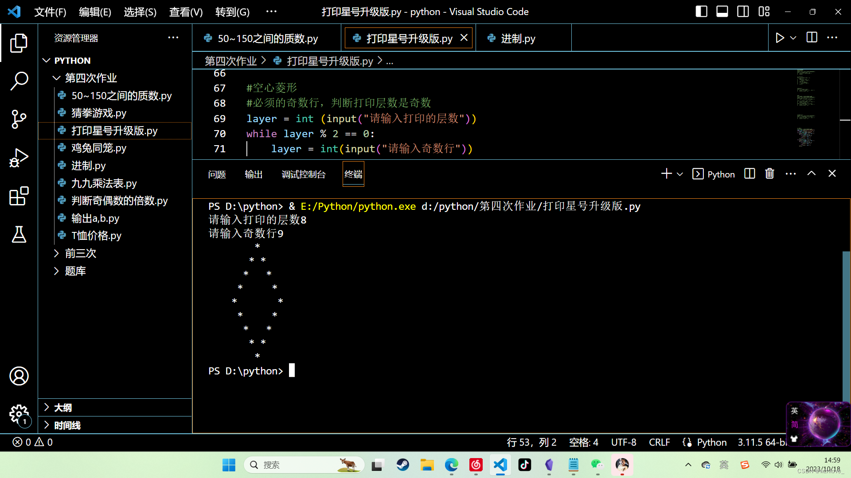Go to line via 行 53, 列 2 status
Viewport: 851px width, 478px height.
(531, 442)
